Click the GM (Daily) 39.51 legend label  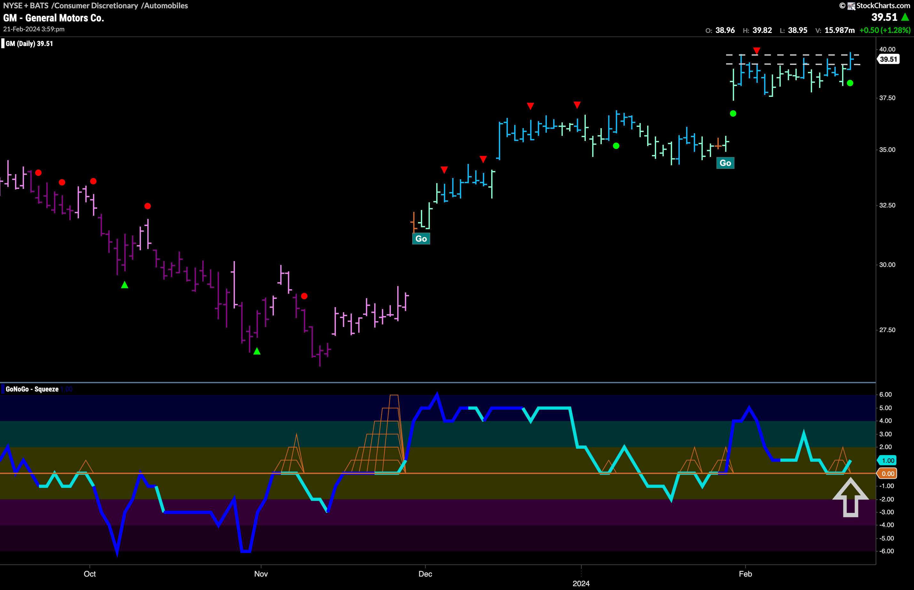(29, 44)
